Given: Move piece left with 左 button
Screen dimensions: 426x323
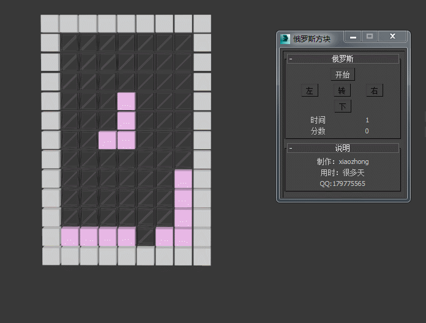Looking at the screenshot, I should click(x=310, y=91).
